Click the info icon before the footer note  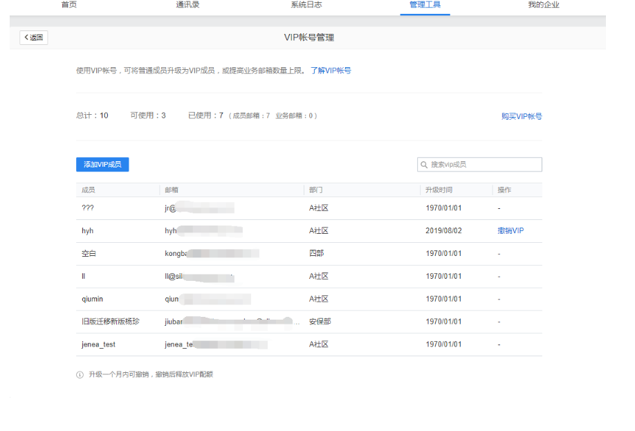click(79, 374)
